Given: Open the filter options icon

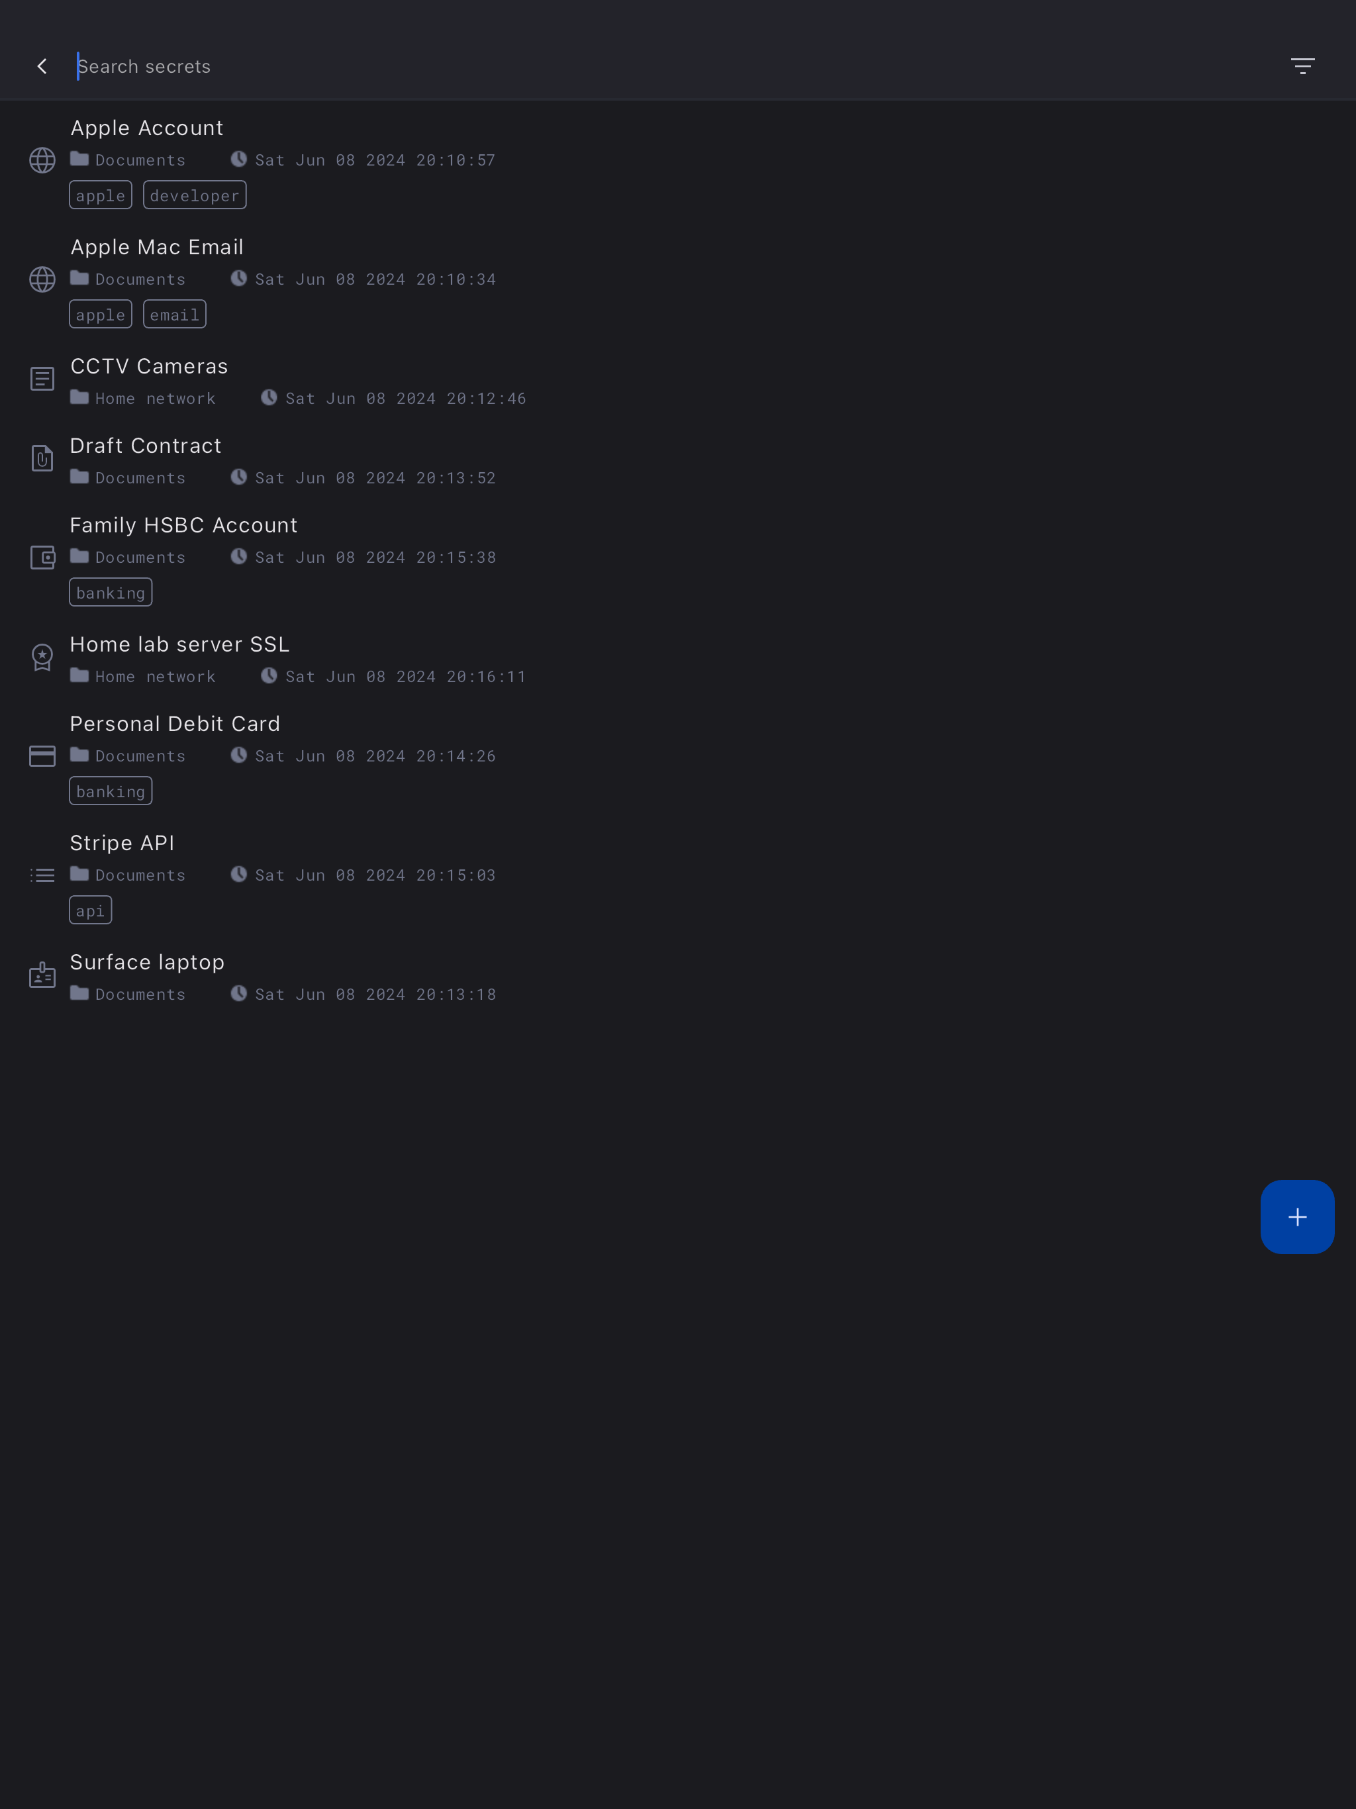Looking at the screenshot, I should [1302, 66].
